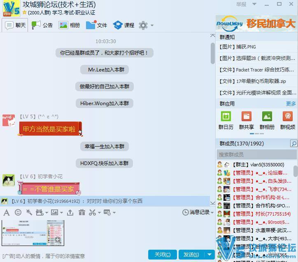
Task: Select admin member 飞宇
Action: pyautogui.click(x=255, y=189)
